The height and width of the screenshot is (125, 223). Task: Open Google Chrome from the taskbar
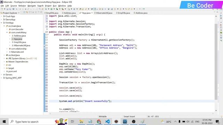99,122
